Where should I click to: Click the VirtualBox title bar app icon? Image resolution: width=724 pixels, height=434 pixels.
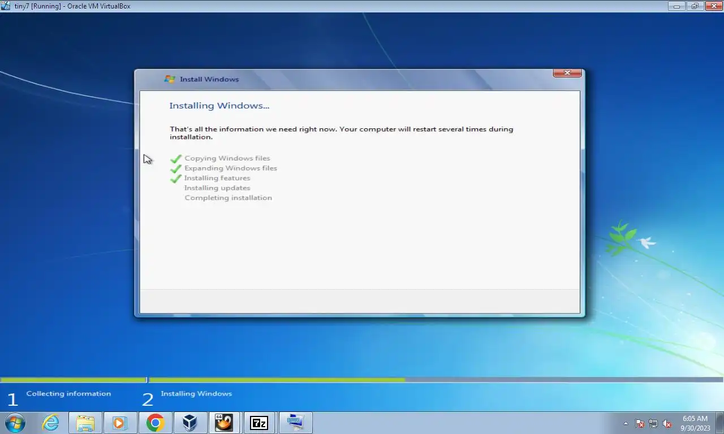[6, 6]
